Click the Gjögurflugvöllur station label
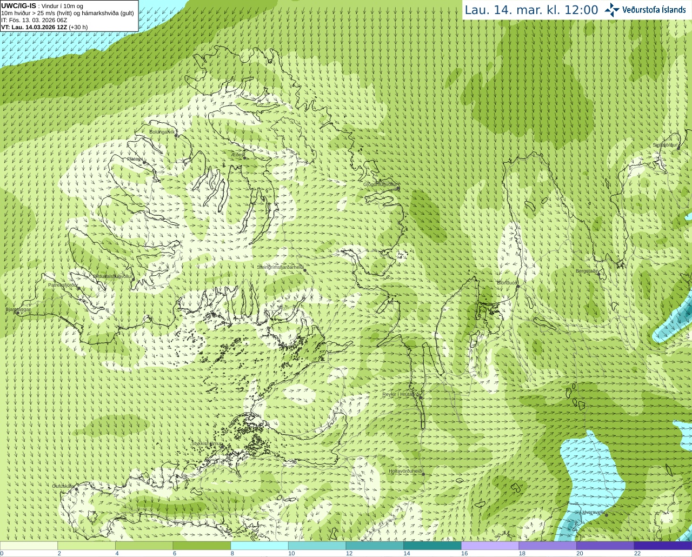 381,184
